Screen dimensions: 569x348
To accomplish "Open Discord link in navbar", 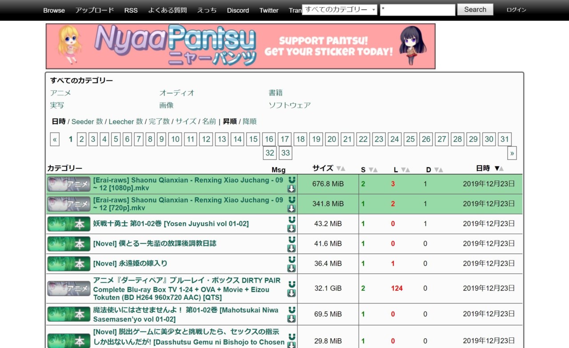I will [238, 10].
